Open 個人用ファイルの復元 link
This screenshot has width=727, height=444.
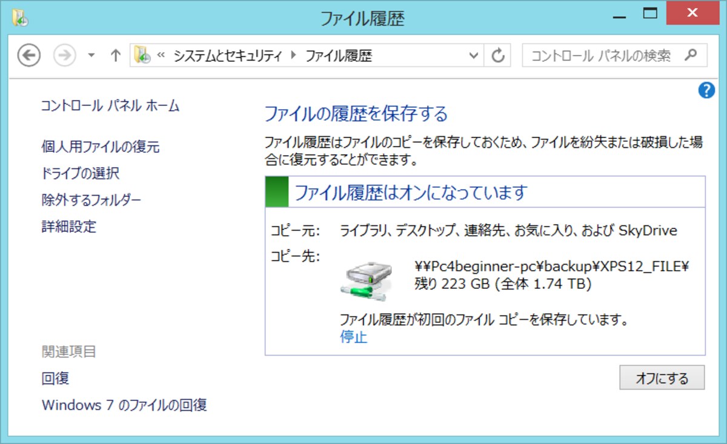[x=101, y=147]
